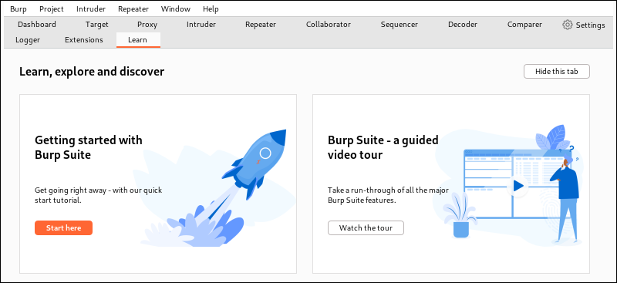This screenshot has width=617, height=283.
Task: Open the Project menu
Action: (52, 9)
